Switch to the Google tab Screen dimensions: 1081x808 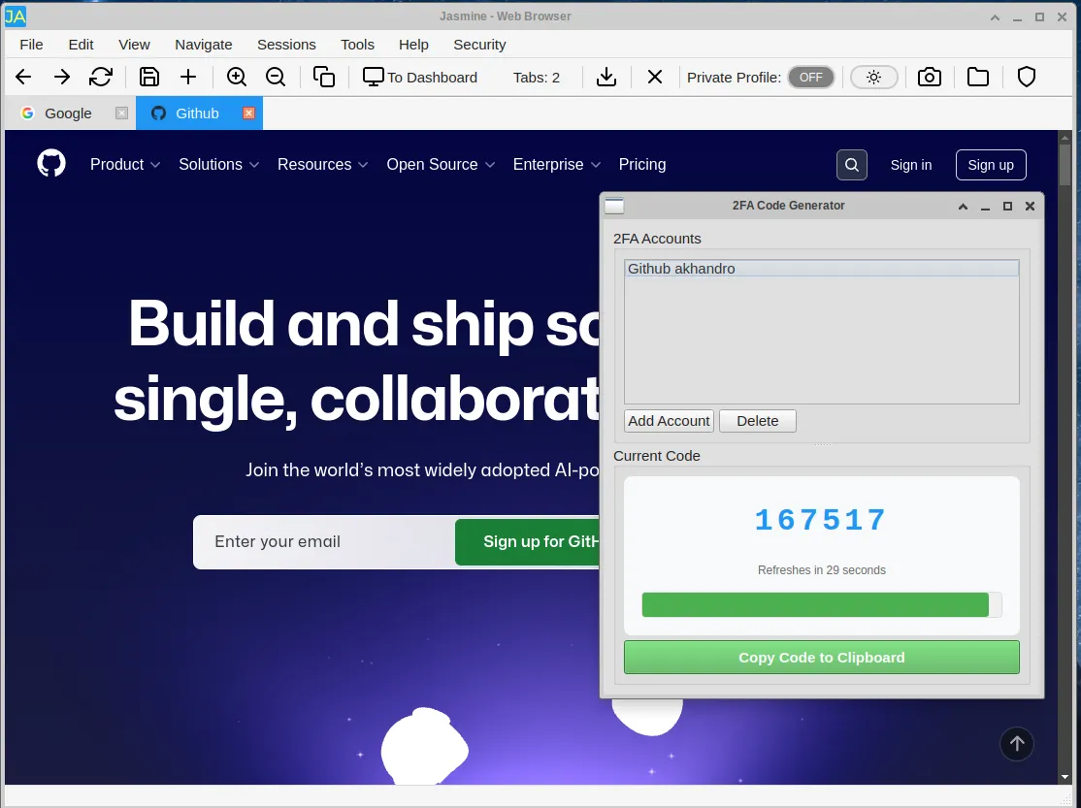(68, 113)
